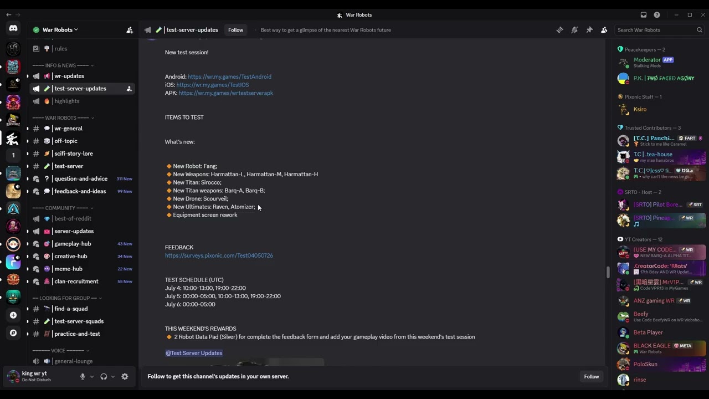
Task: Open king wr yt user avatar
Action: [13, 376]
